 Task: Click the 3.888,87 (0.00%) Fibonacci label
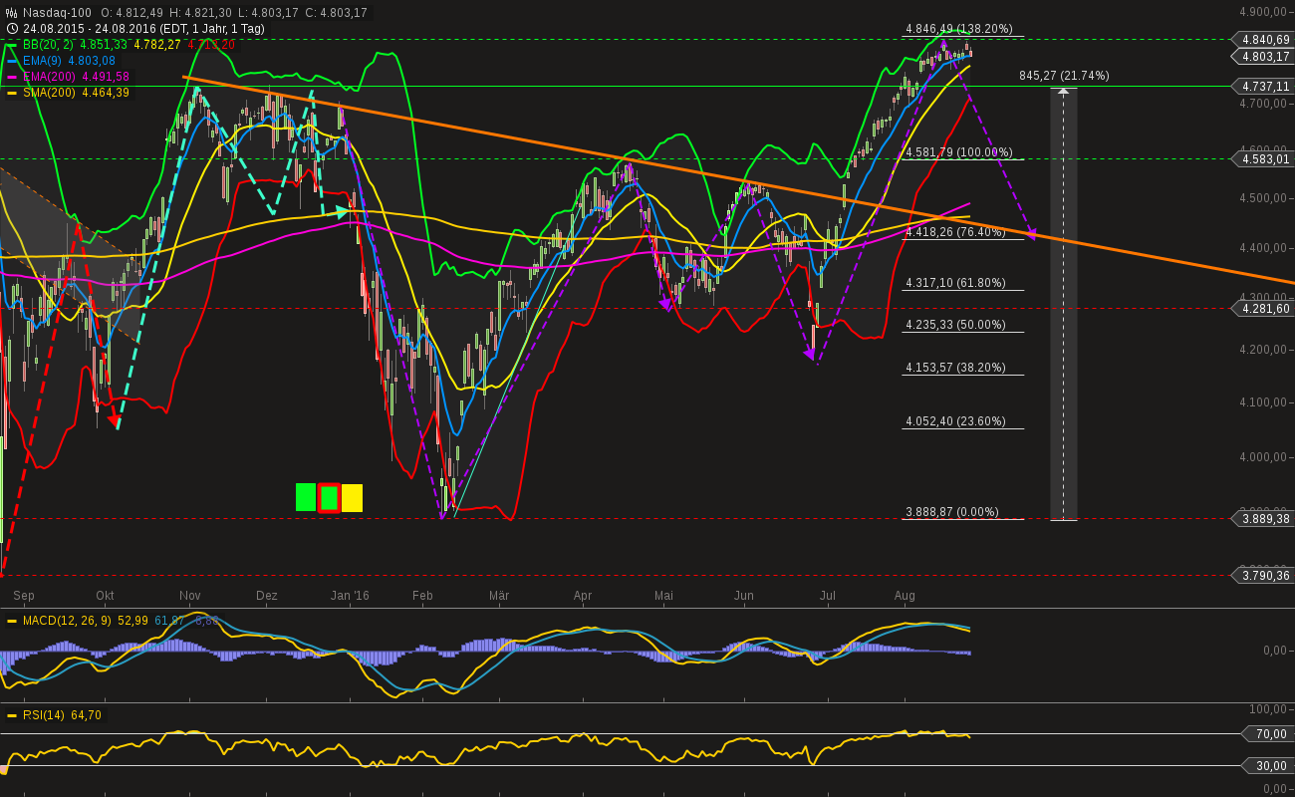pos(951,512)
